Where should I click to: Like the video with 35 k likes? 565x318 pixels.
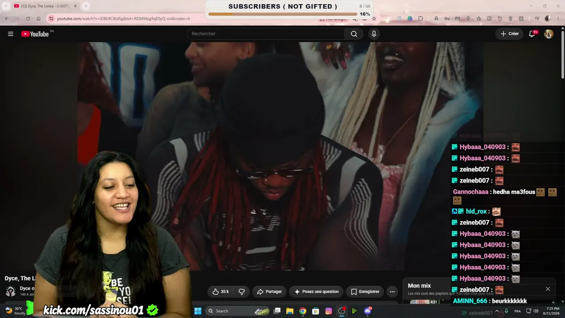(x=220, y=291)
